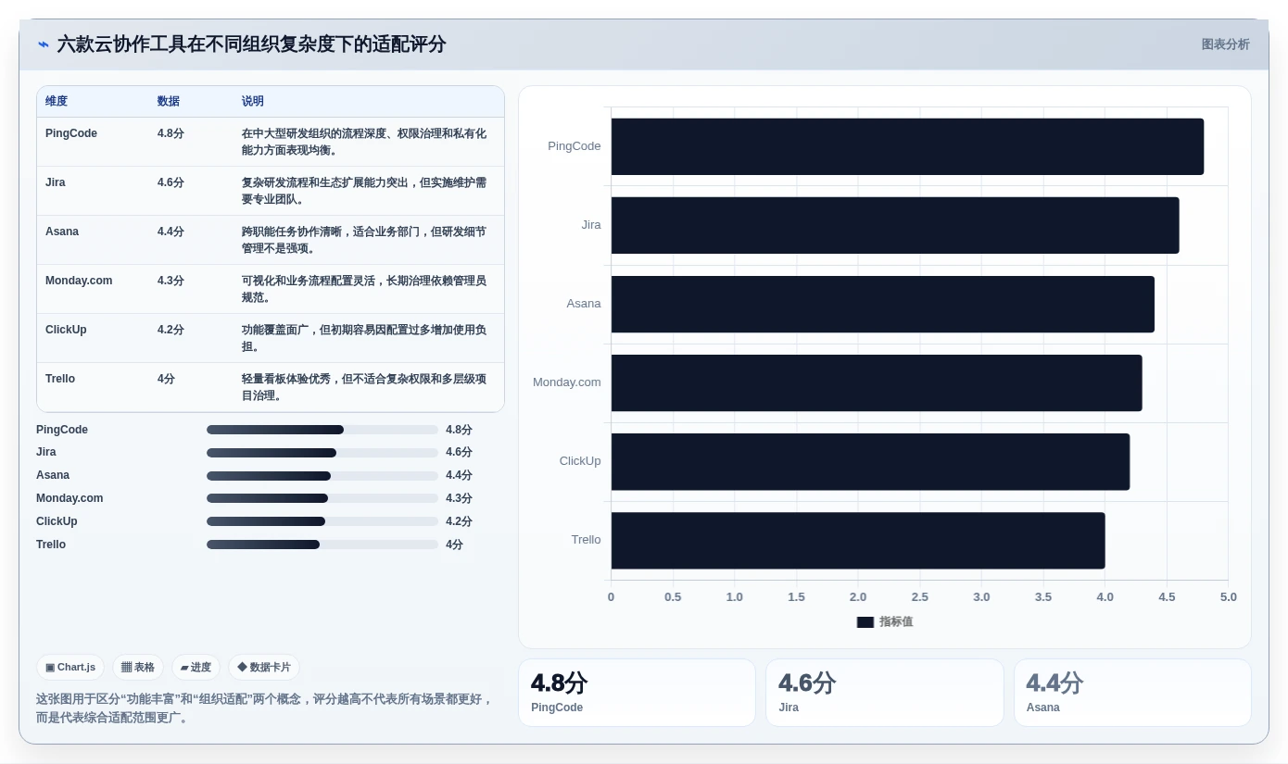Open the 4.6分 Jira stat card
This screenshot has height=764, width=1288.
885,693
